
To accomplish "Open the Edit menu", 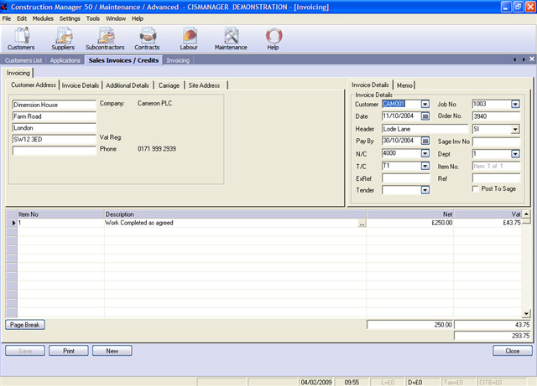I will tap(22, 18).
